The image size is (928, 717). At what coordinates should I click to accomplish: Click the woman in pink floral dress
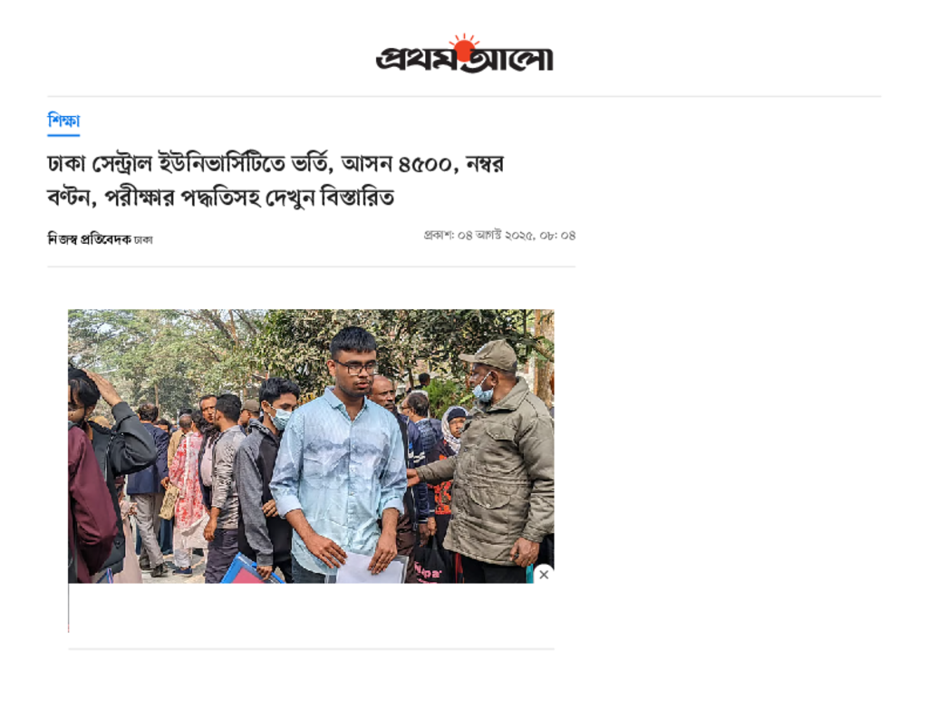click(x=188, y=486)
